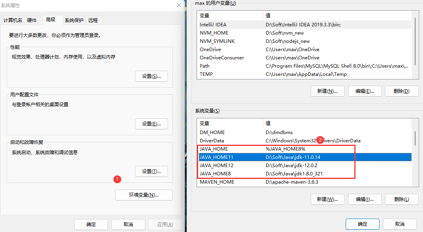Edit system variable with 编辑(I)...
The height and width of the screenshot is (232, 423).
tap(365, 199)
